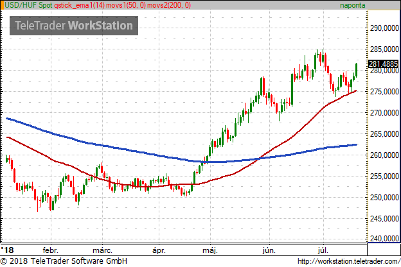Click the current price label 281,4885

(x=383, y=64)
